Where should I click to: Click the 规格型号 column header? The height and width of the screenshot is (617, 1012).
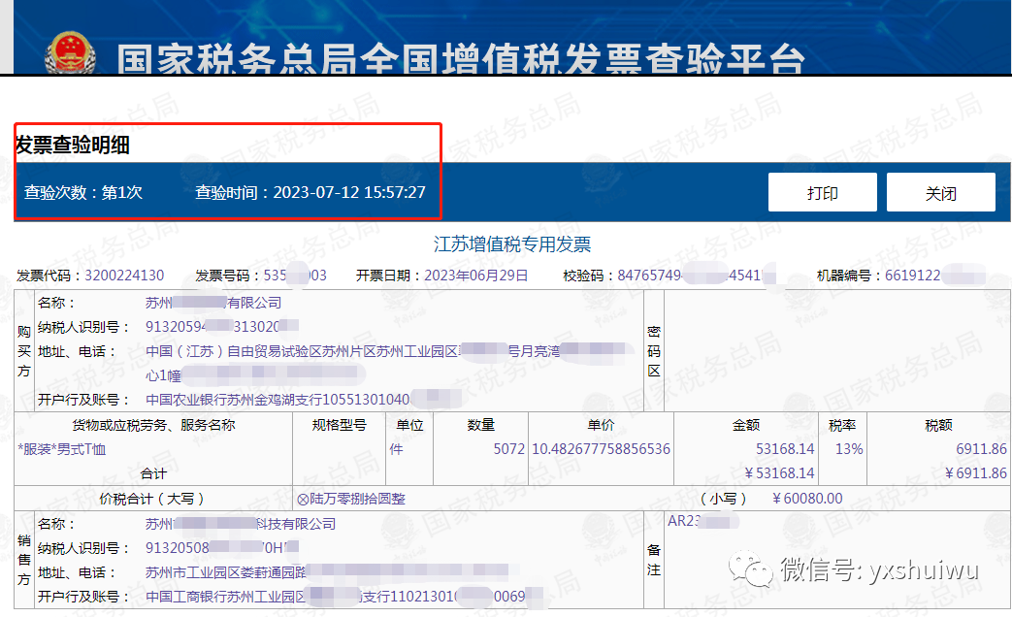coord(339,425)
